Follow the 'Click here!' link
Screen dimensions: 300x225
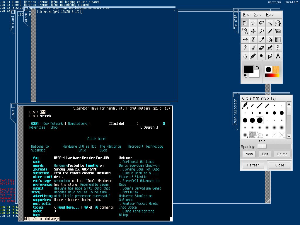pos(97,139)
